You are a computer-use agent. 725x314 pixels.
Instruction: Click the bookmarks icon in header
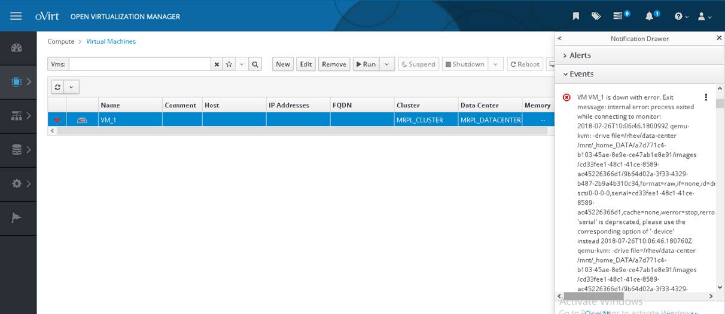pos(575,16)
